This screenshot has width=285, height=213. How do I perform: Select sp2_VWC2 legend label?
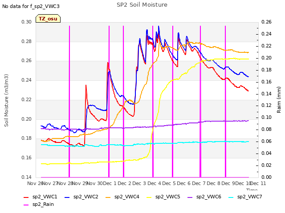pyautogui.click(x=86, y=197)
